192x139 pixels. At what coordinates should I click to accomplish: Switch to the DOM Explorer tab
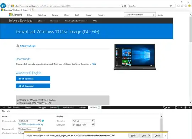(14, 108)
